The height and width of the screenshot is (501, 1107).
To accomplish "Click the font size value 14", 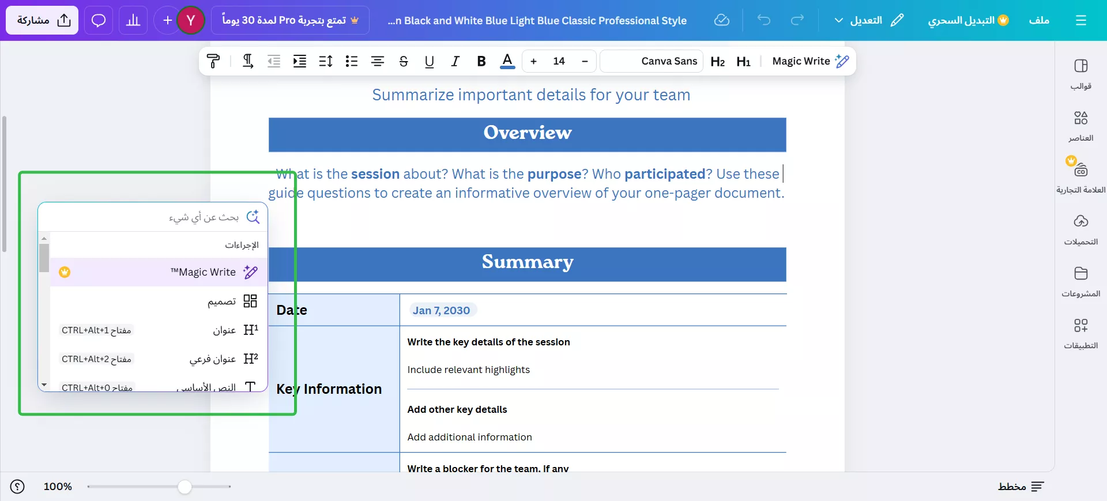I will coord(559,61).
